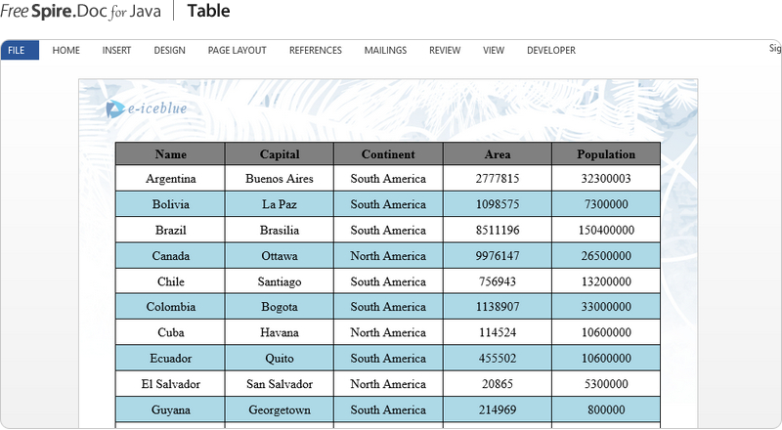
Task: Open the INSERT ribbon tab
Action: pos(116,51)
